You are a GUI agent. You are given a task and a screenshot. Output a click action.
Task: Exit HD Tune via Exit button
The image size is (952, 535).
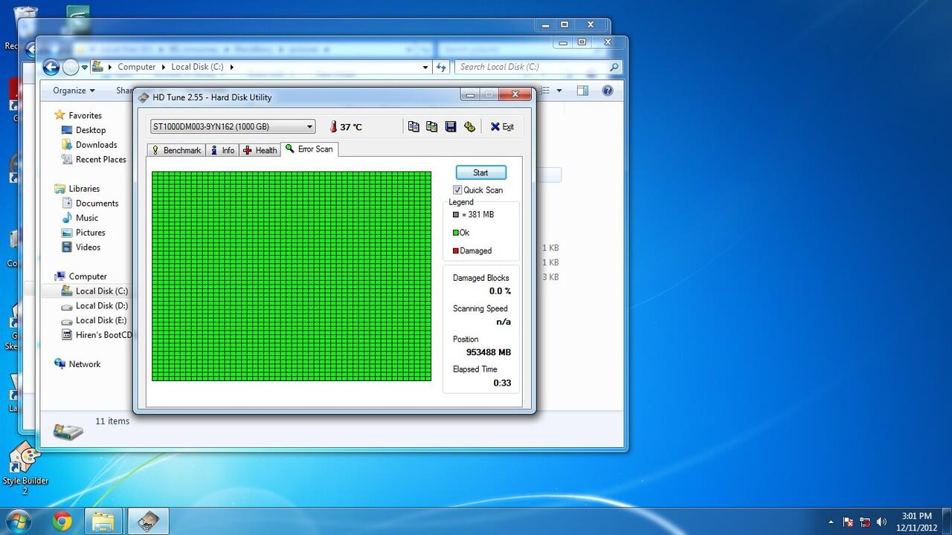502,126
